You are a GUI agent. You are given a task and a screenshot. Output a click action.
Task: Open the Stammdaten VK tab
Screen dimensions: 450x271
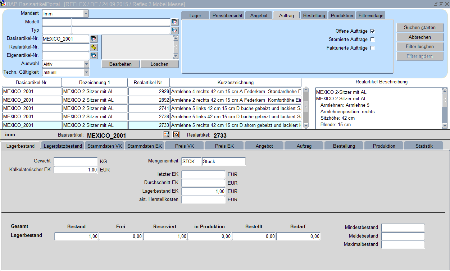point(105,146)
